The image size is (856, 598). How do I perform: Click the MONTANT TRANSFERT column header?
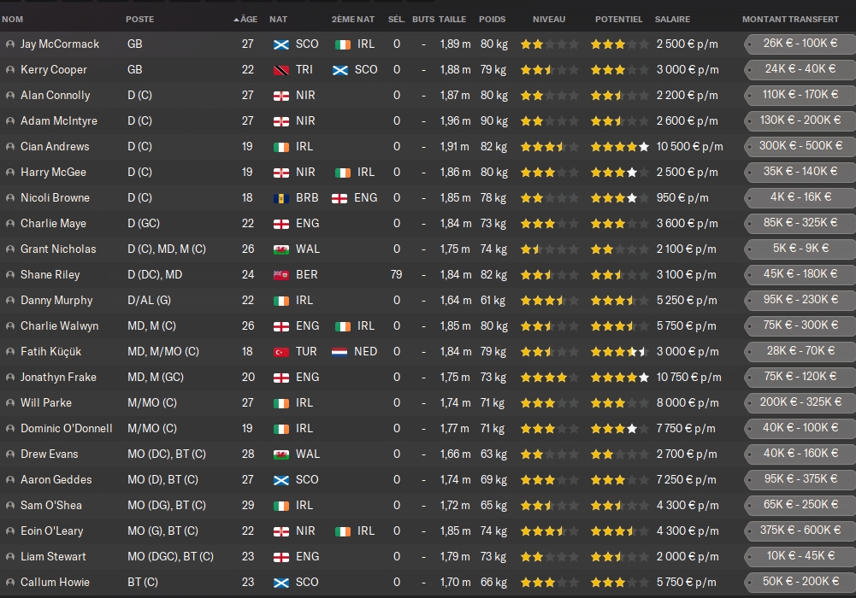(790, 19)
